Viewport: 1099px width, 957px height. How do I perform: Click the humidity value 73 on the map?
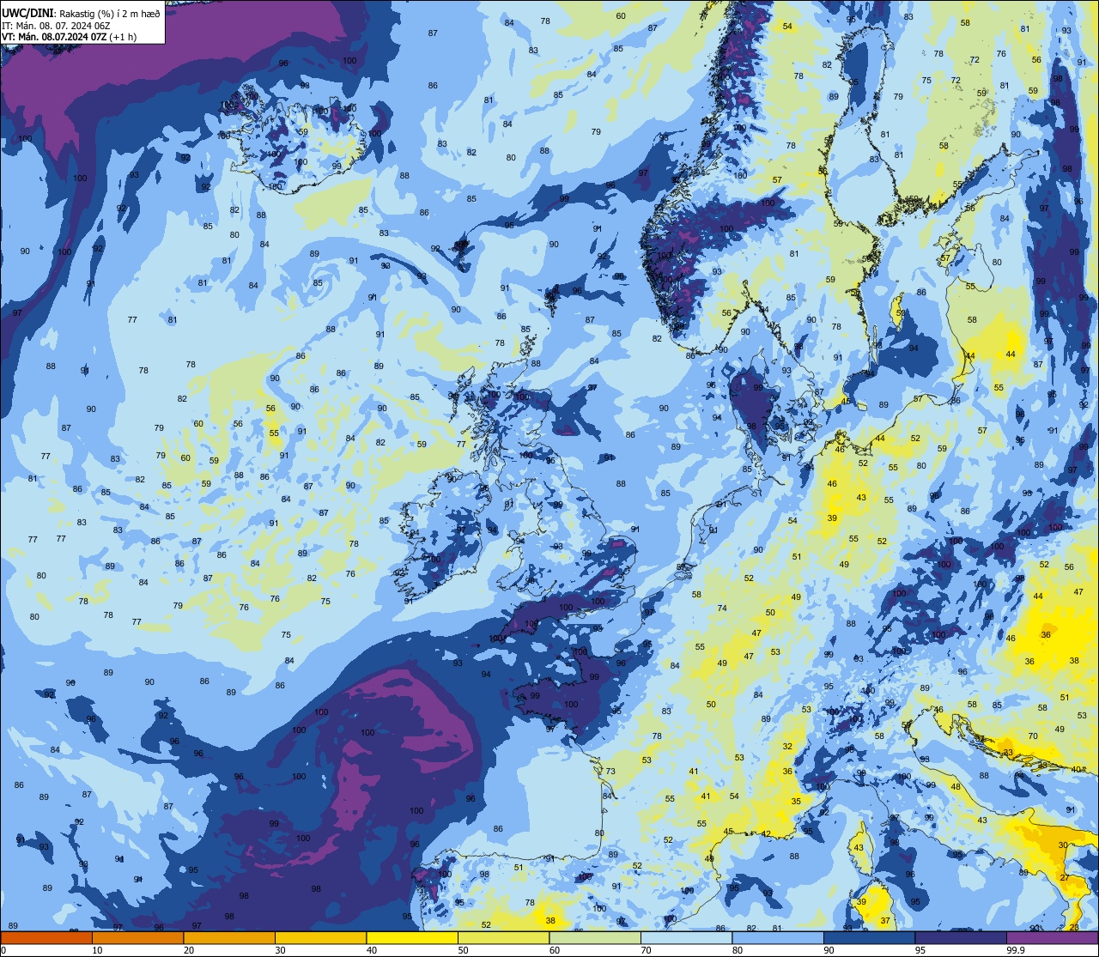click(x=610, y=772)
